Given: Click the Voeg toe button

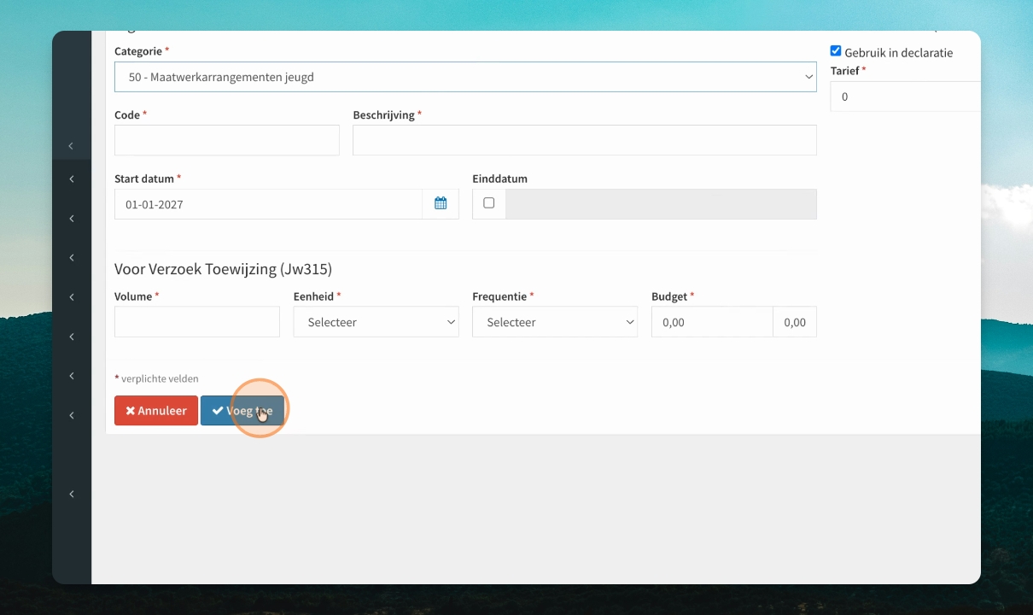Looking at the screenshot, I should tap(242, 411).
